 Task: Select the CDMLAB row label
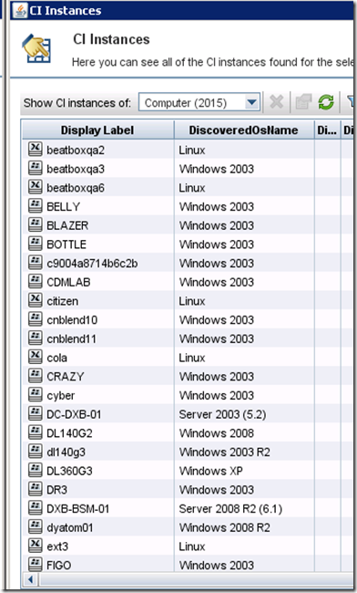(x=68, y=283)
